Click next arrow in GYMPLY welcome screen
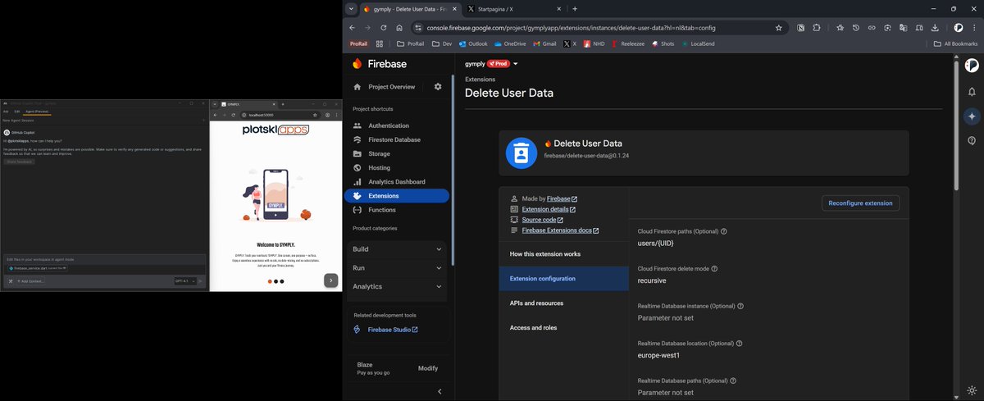This screenshot has width=984, height=401. (x=330, y=280)
